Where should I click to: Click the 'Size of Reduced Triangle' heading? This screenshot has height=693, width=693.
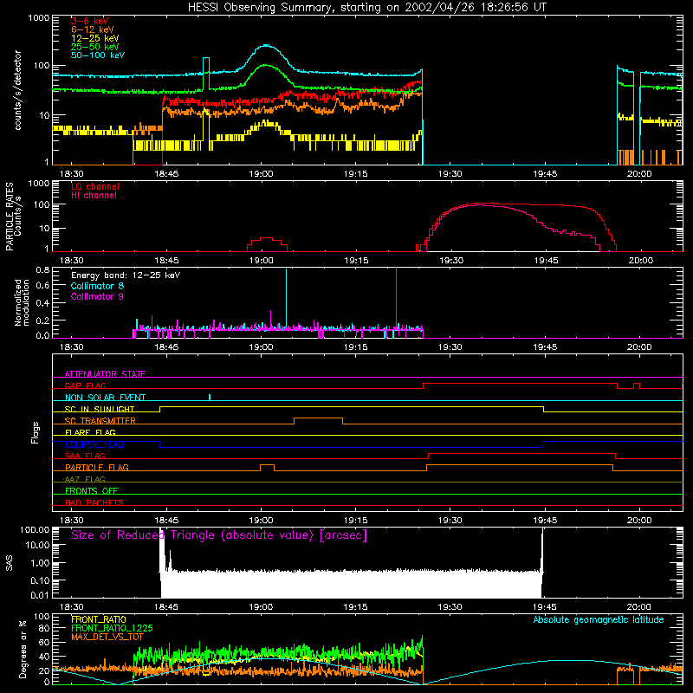[219, 535]
